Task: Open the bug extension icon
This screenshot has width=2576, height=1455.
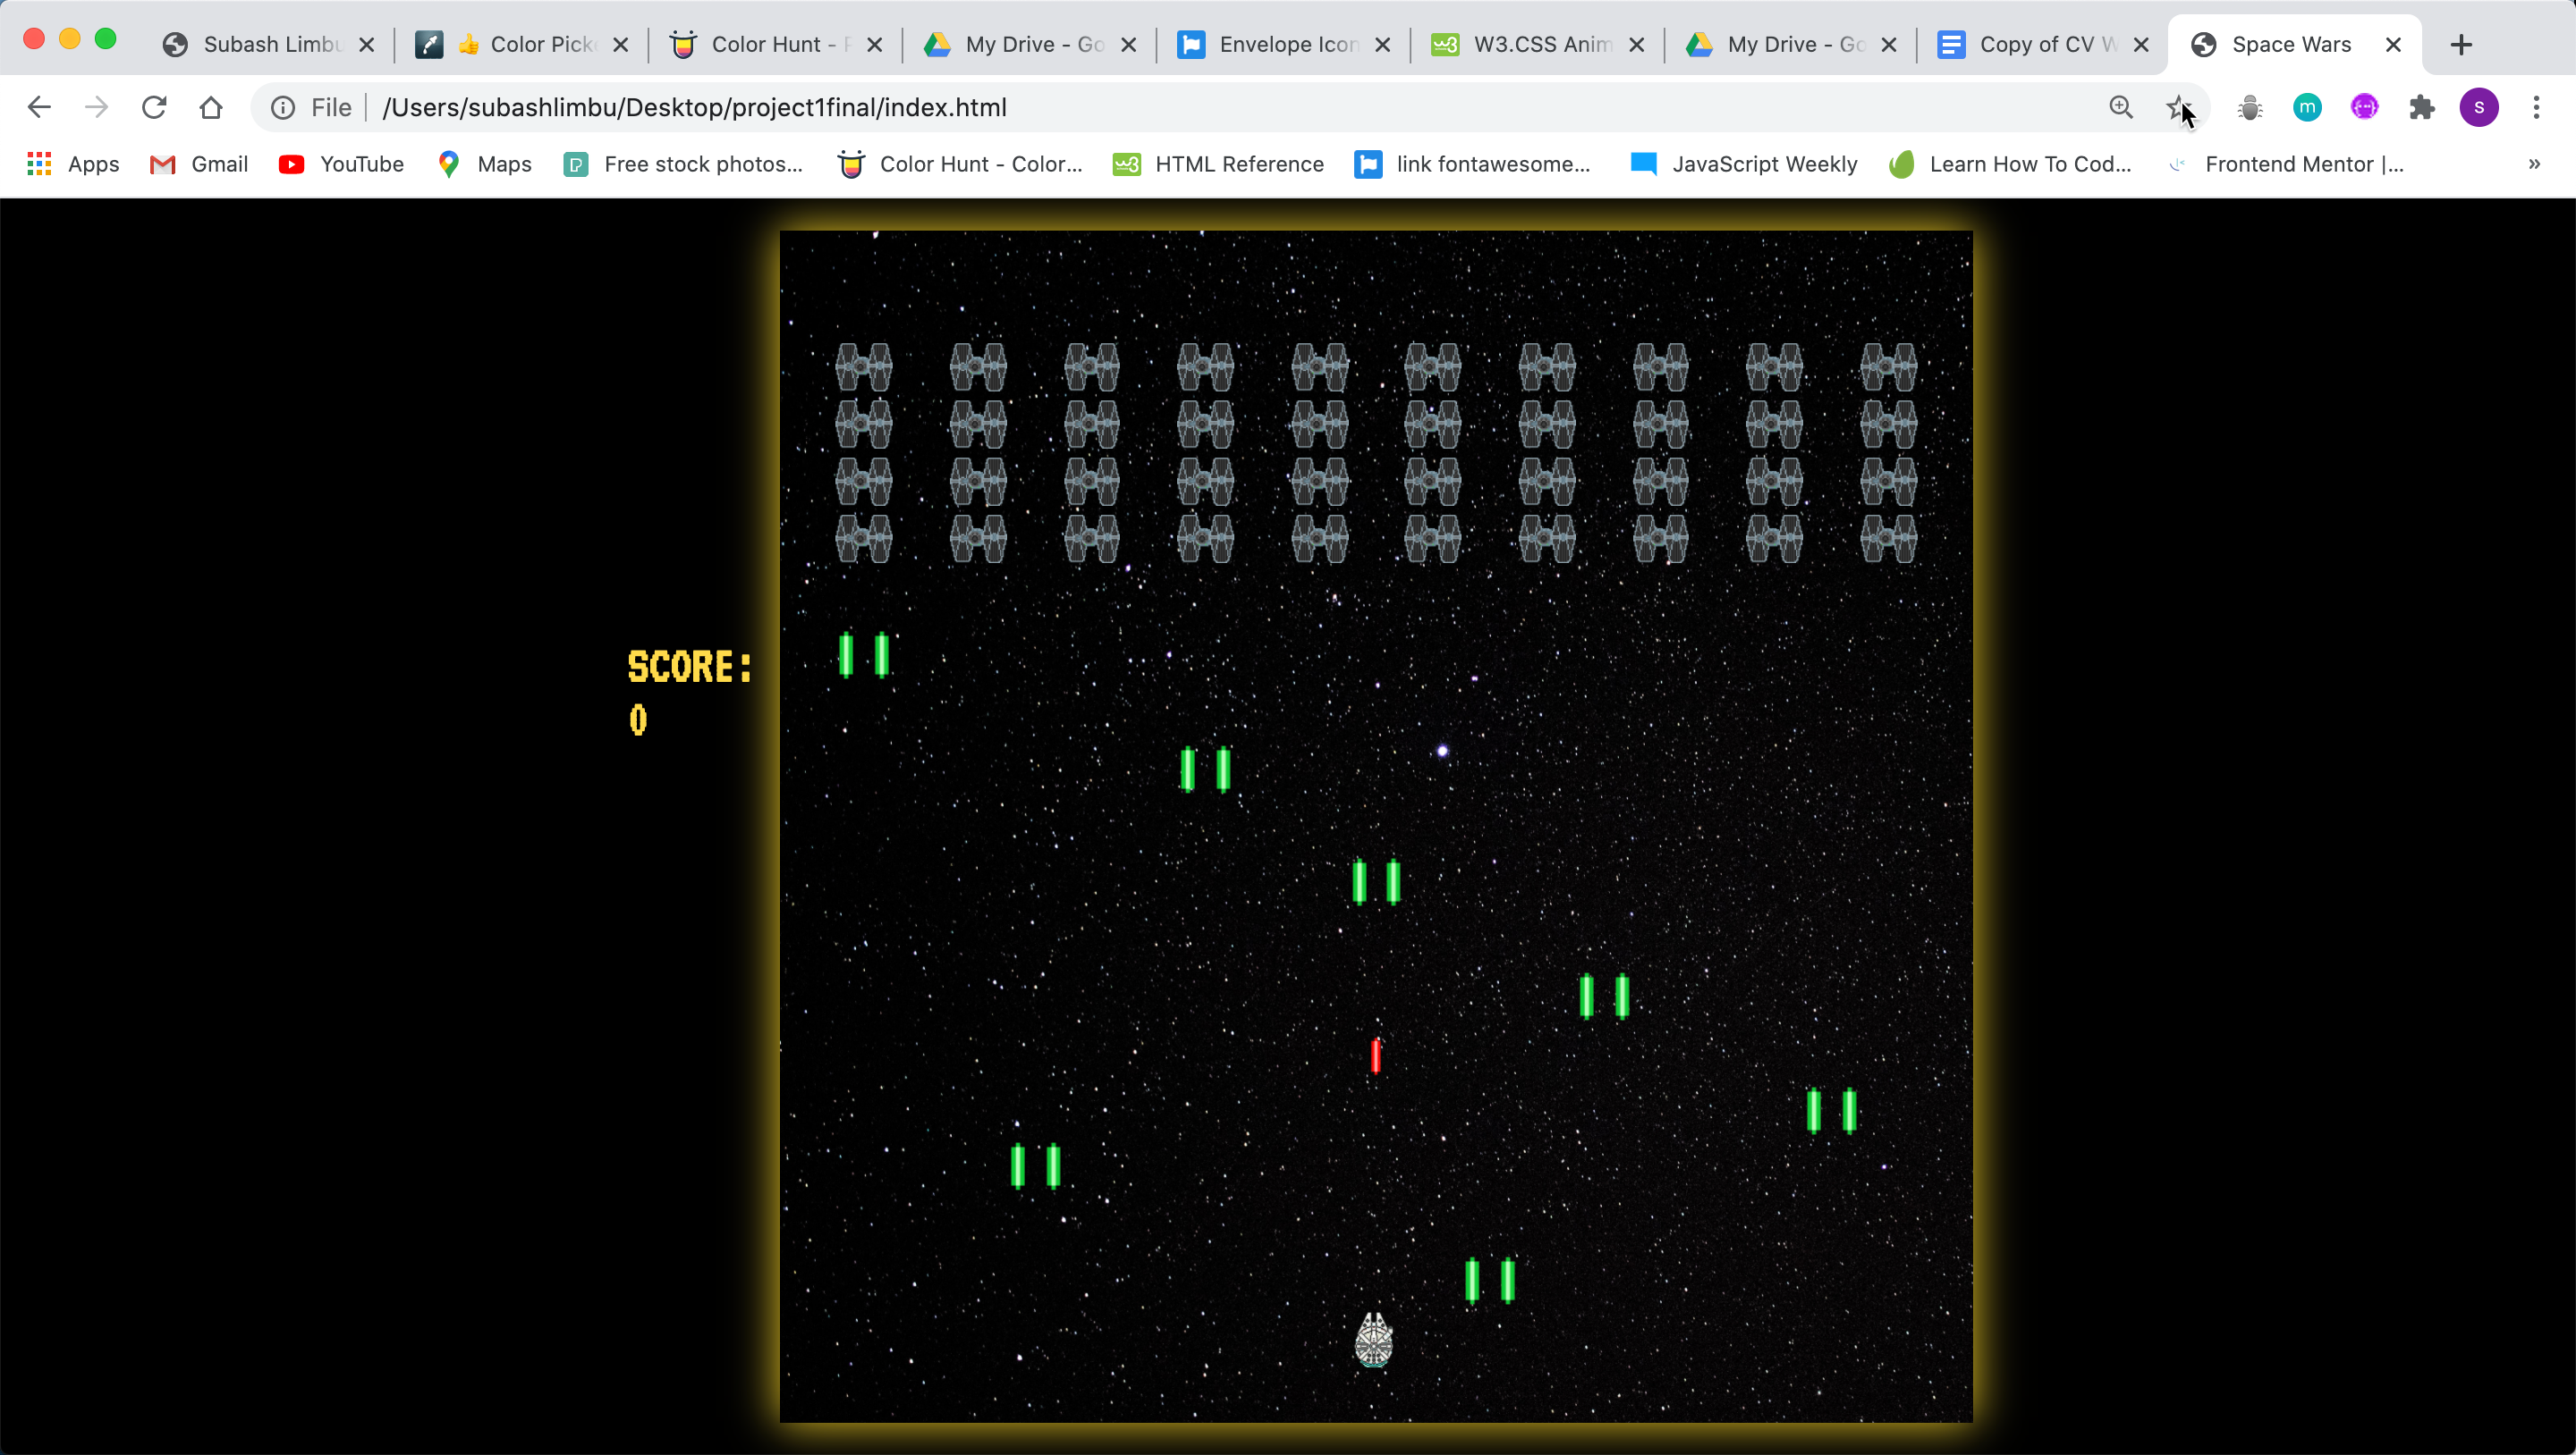Action: pos(2250,107)
